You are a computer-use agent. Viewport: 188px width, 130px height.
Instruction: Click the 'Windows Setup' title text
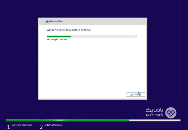pyautogui.click(x=56, y=21)
